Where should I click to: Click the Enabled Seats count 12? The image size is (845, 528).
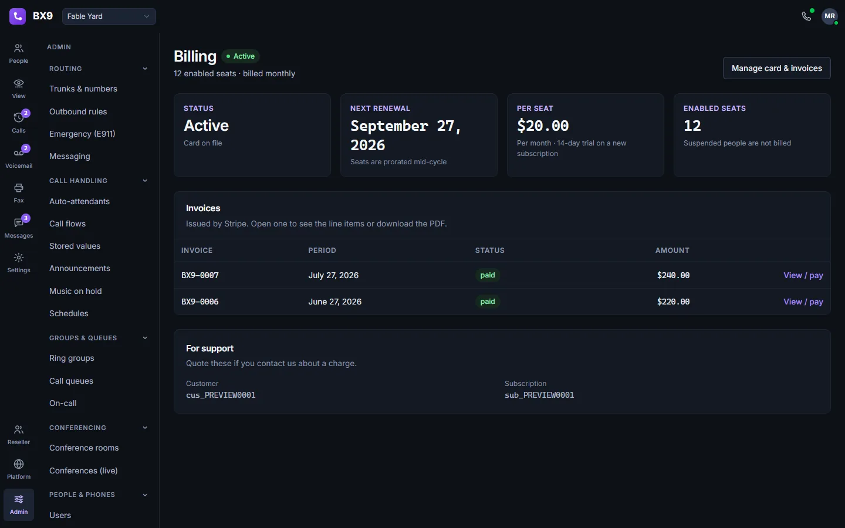tap(692, 126)
